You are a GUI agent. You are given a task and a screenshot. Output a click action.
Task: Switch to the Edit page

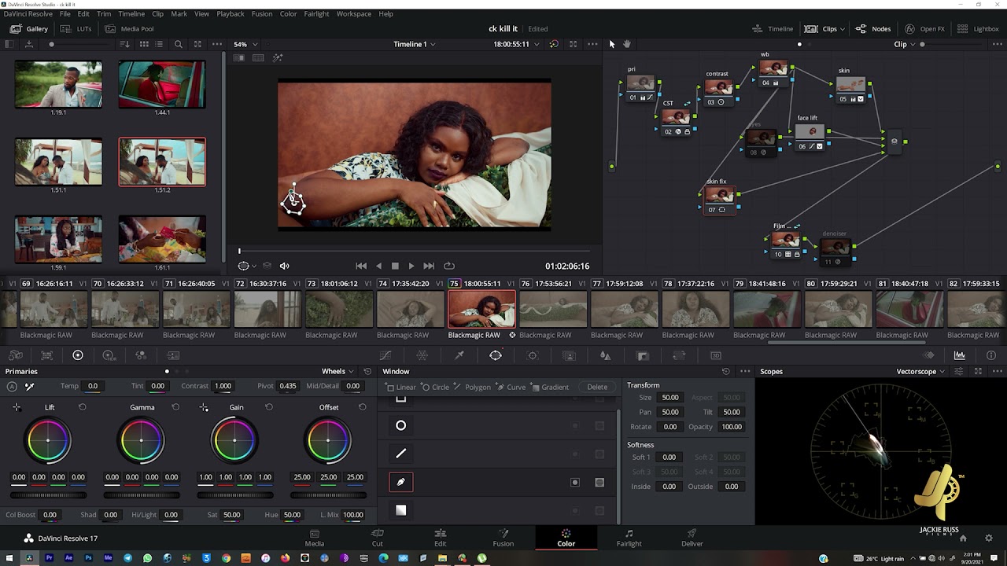click(441, 538)
